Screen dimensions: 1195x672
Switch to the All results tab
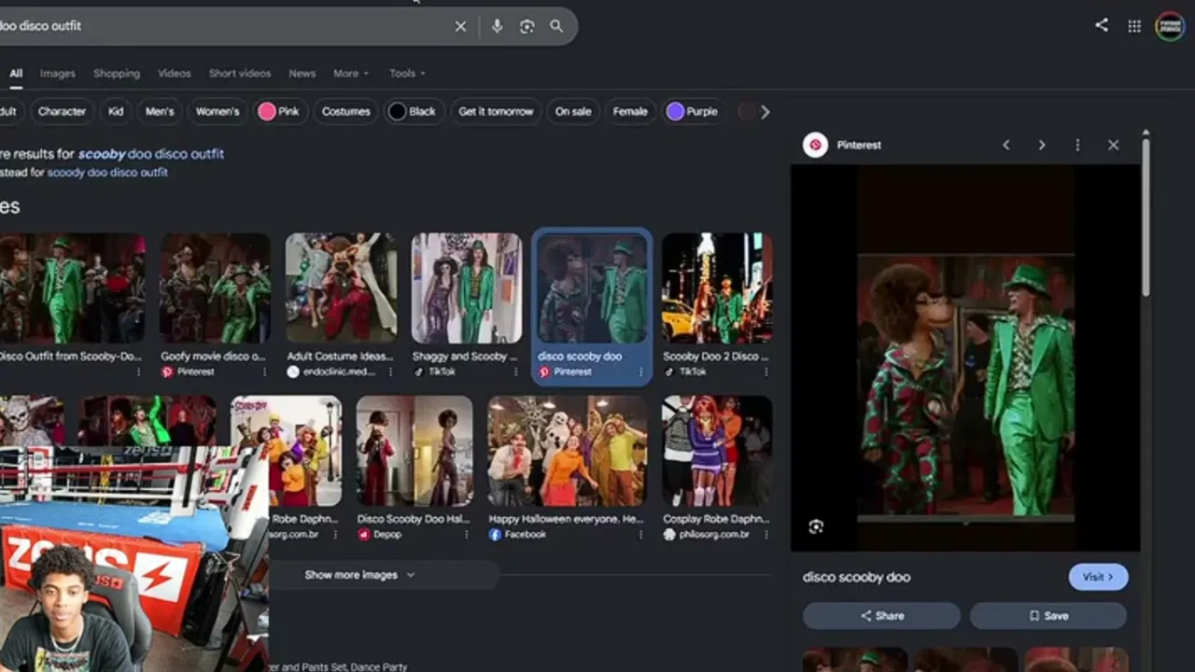16,74
